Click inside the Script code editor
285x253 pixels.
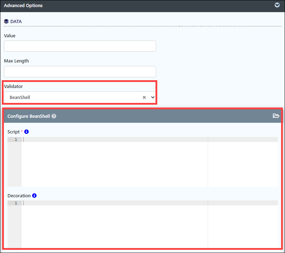pos(150,162)
